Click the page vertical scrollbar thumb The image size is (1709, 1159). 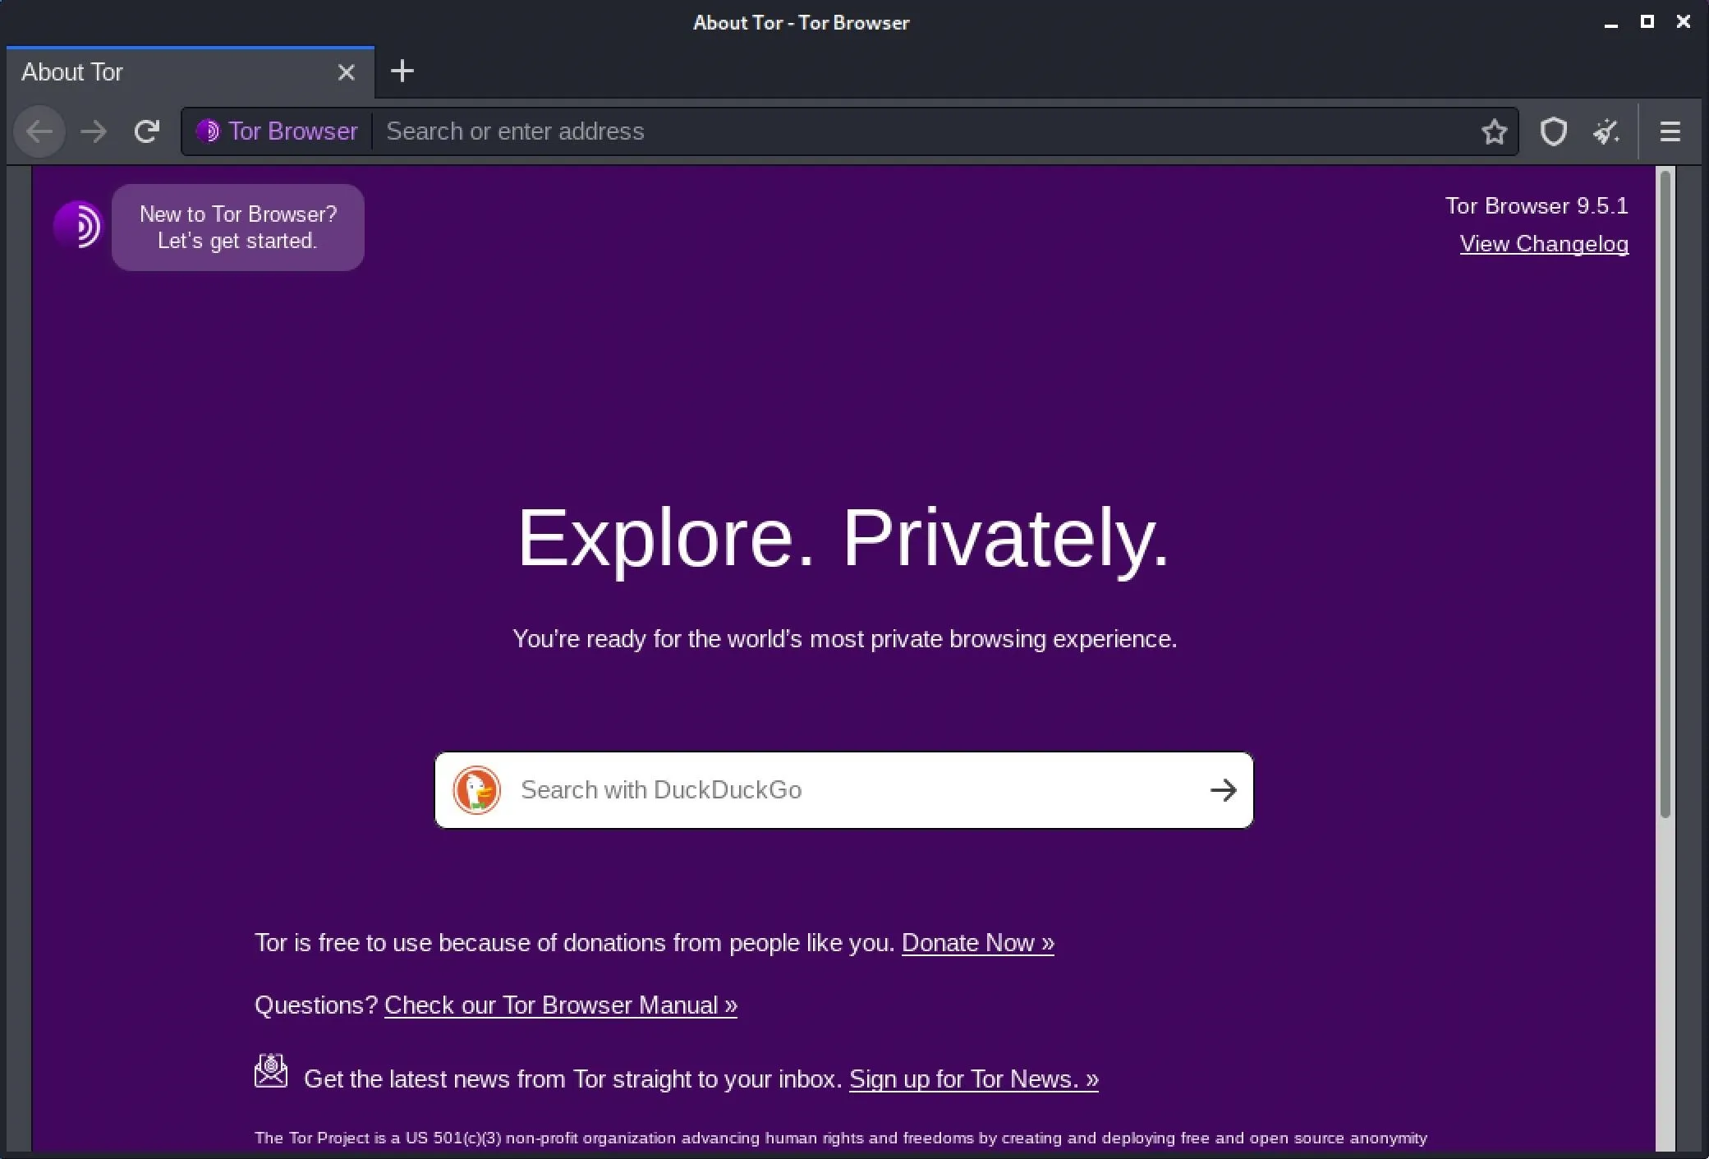(1665, 493)
